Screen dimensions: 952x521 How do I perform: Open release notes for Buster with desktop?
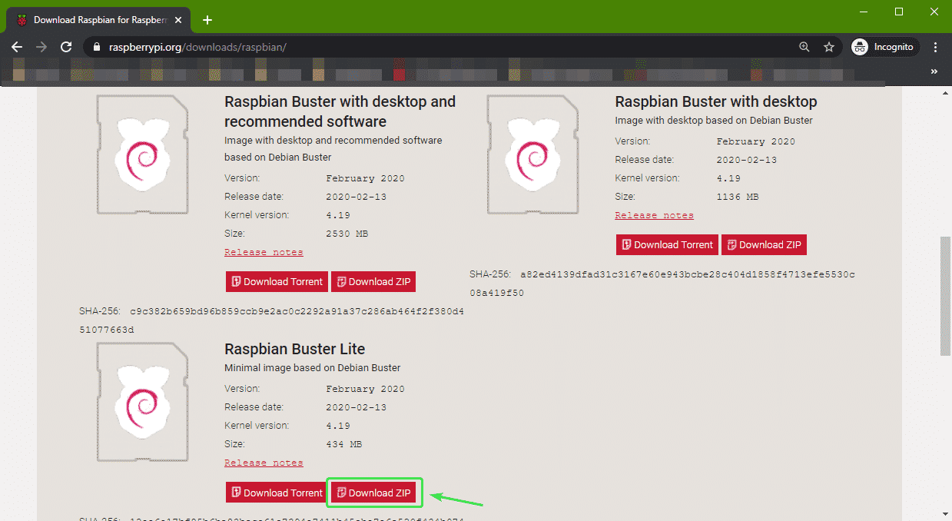[654, 215]
